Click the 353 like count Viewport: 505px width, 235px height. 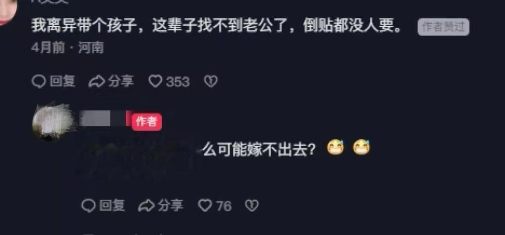point(178,82)
